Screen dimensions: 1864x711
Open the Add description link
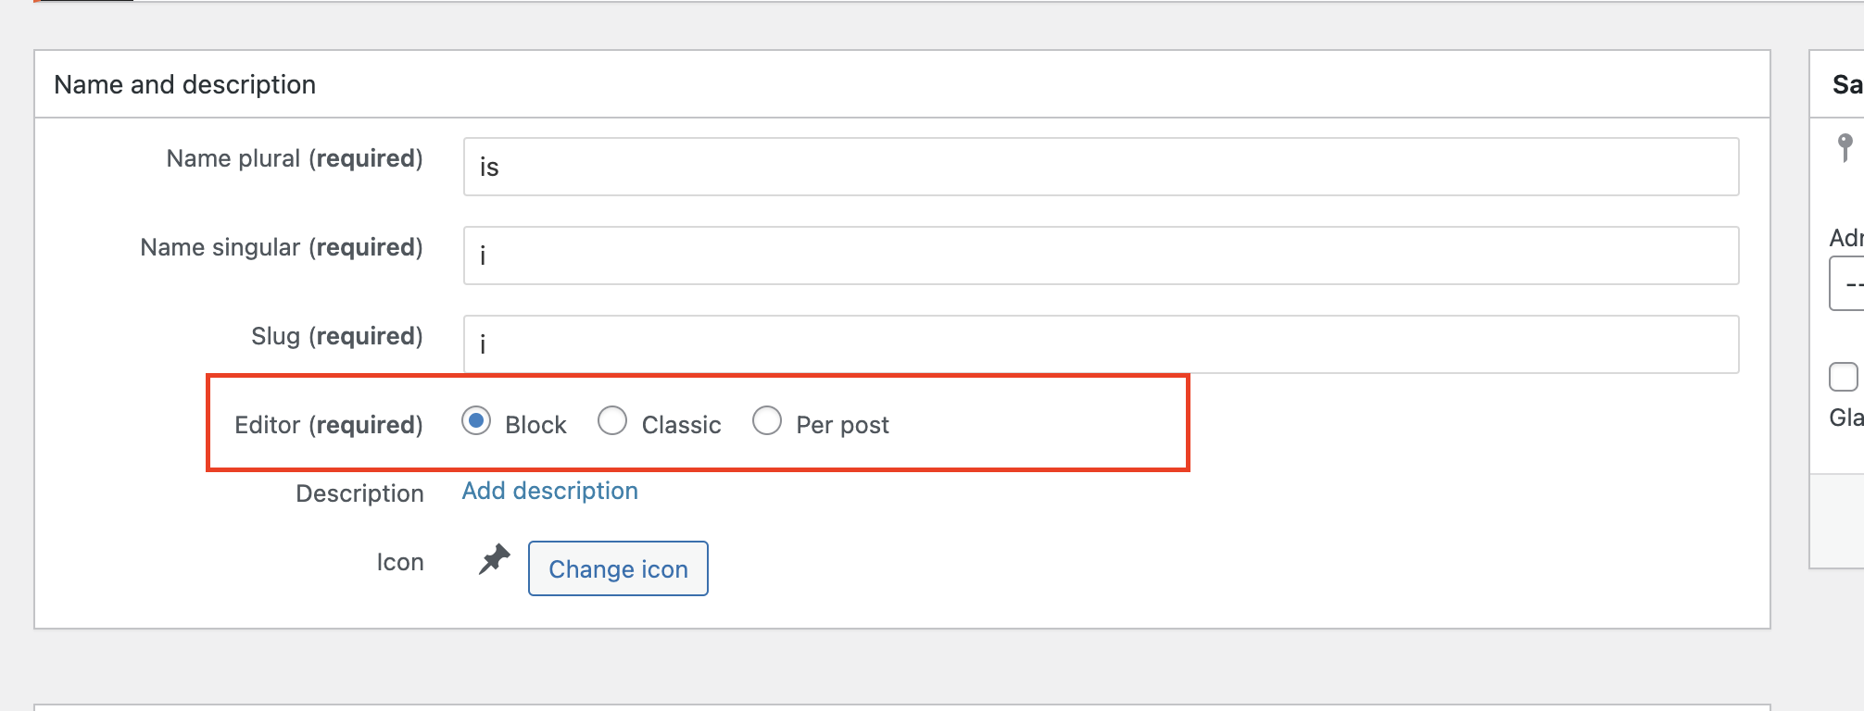[550, 491]
